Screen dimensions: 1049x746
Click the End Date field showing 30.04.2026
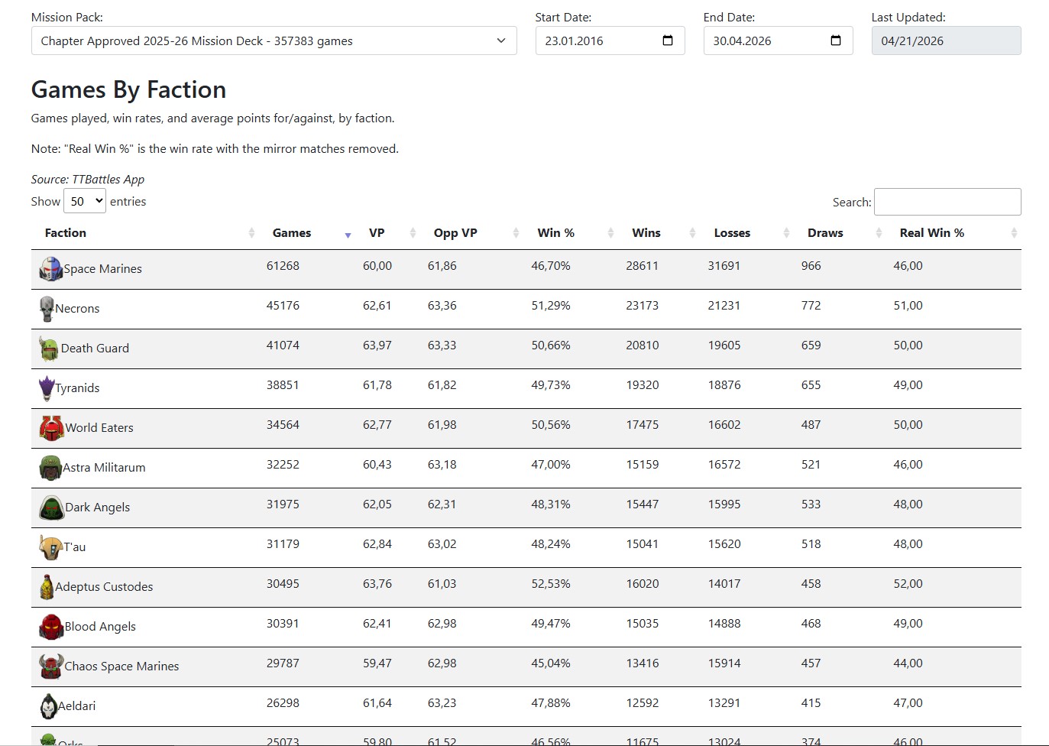coord(778,41)
